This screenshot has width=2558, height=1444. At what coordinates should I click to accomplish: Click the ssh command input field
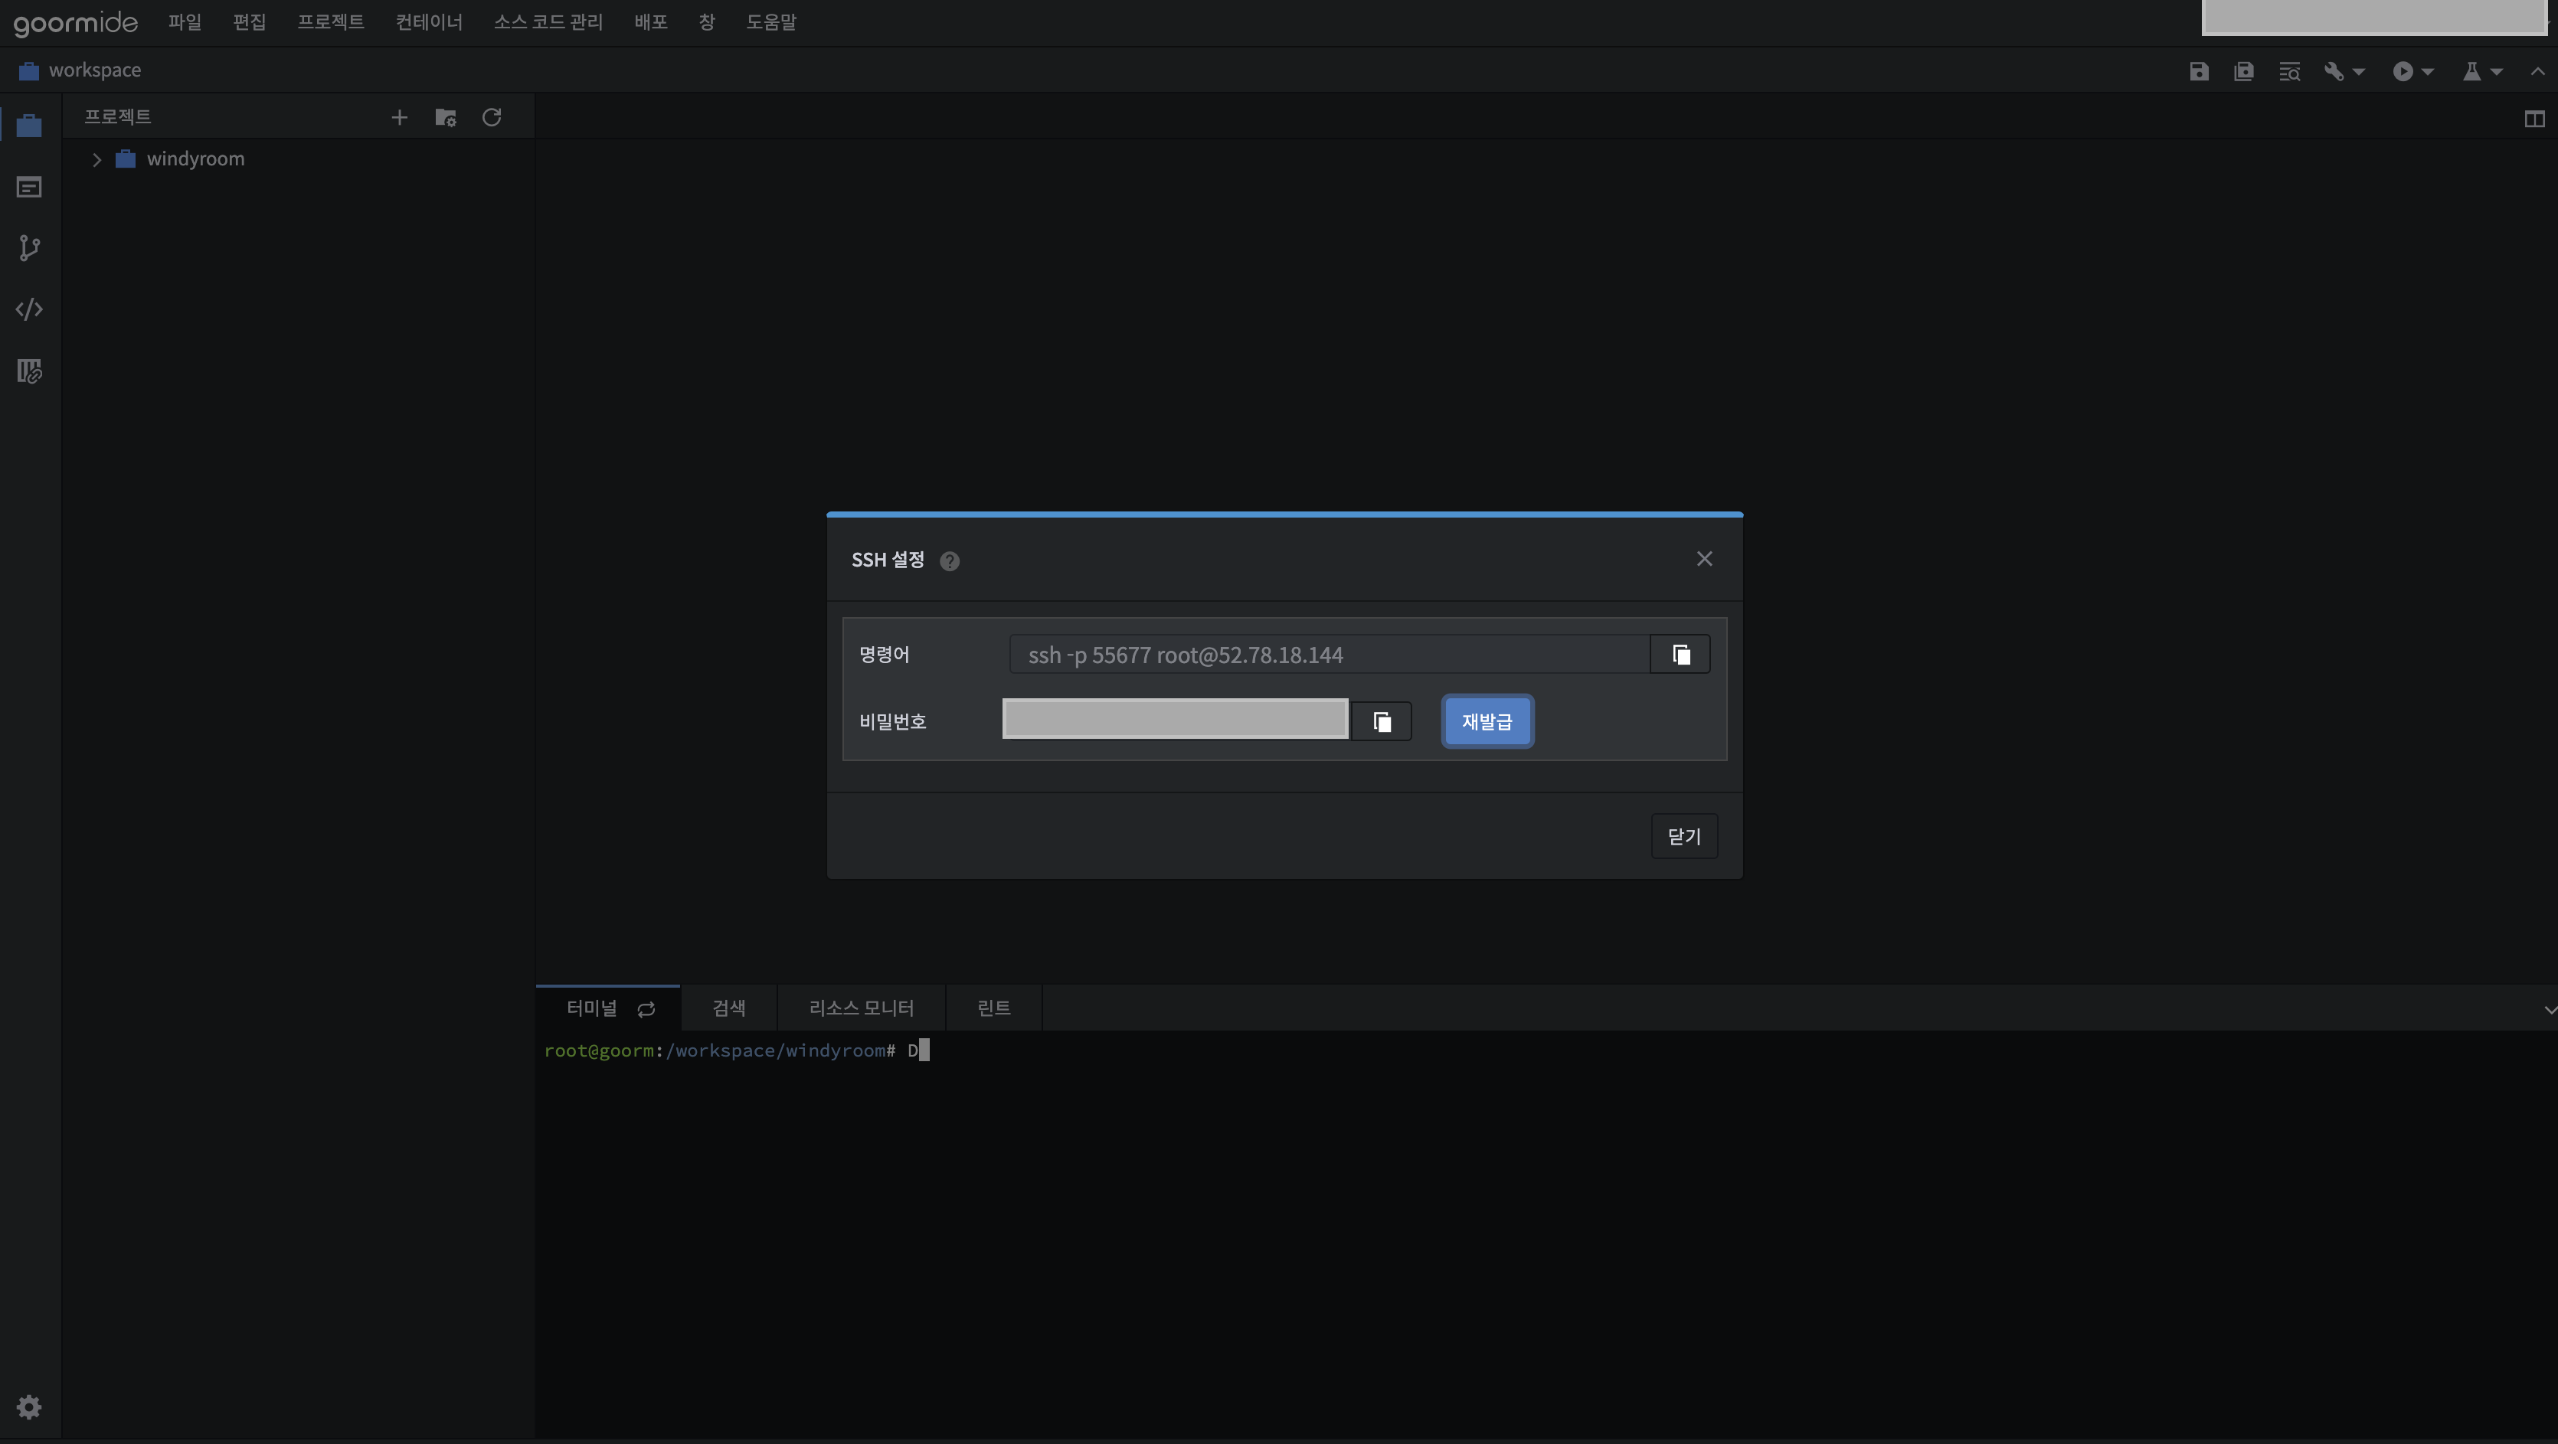pos(1329,655)
